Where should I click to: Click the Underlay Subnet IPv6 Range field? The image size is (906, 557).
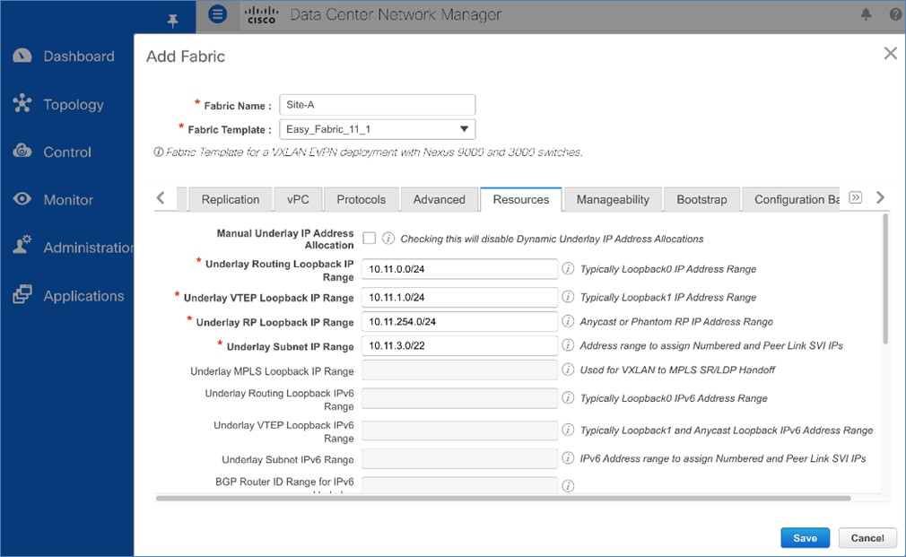(459, 458)
